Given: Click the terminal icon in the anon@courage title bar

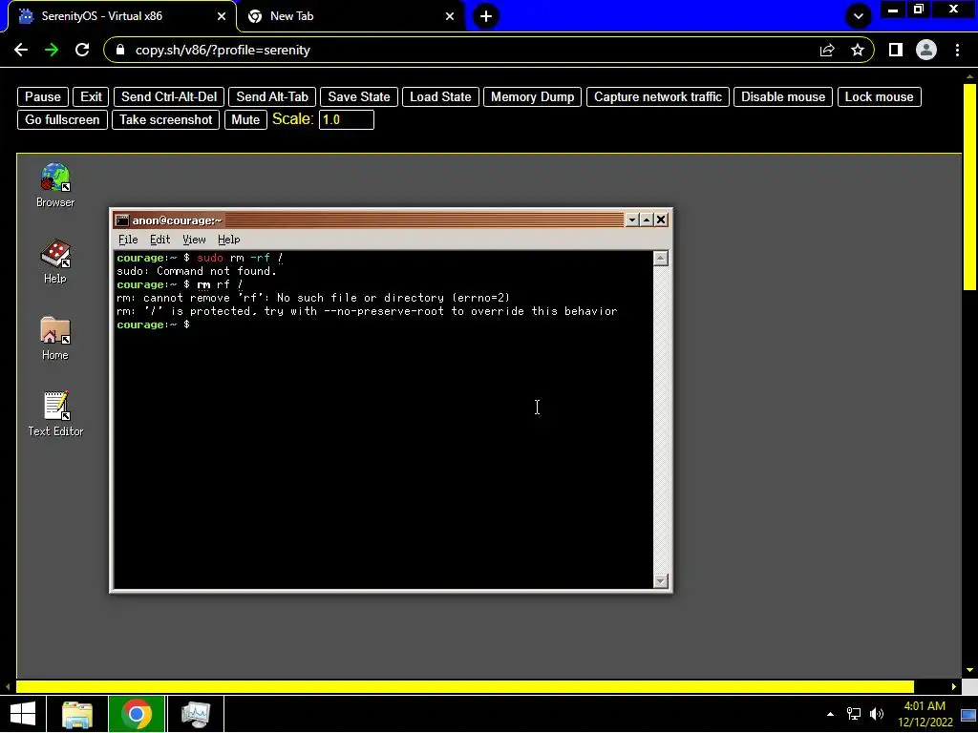Looking at the screenshot, I should pyautogui.click(x=122, y=220).
